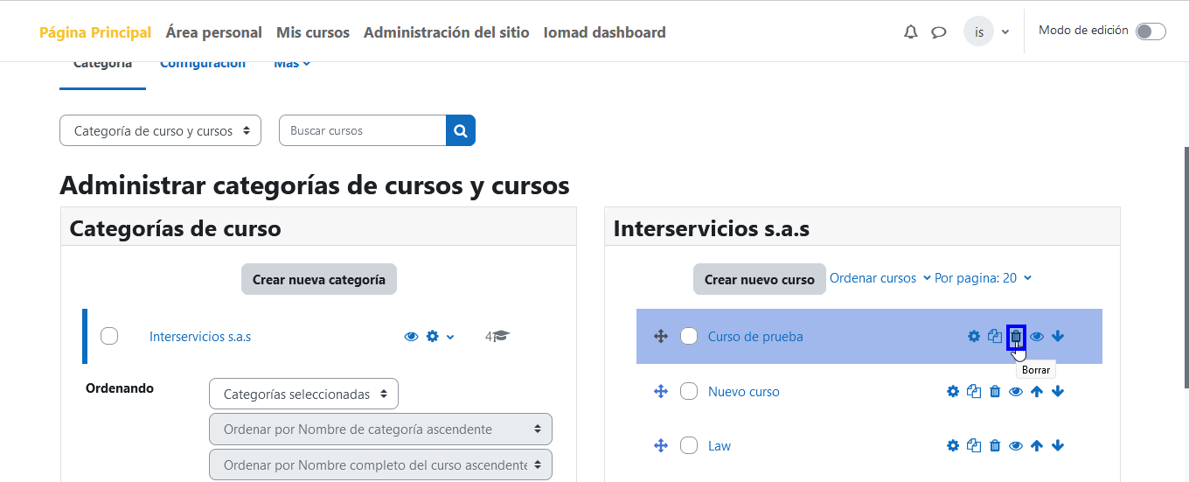Move Curso de prueba down with arrow
The height and width of the screenshot is (482, 1189).
coord(1058,337)
